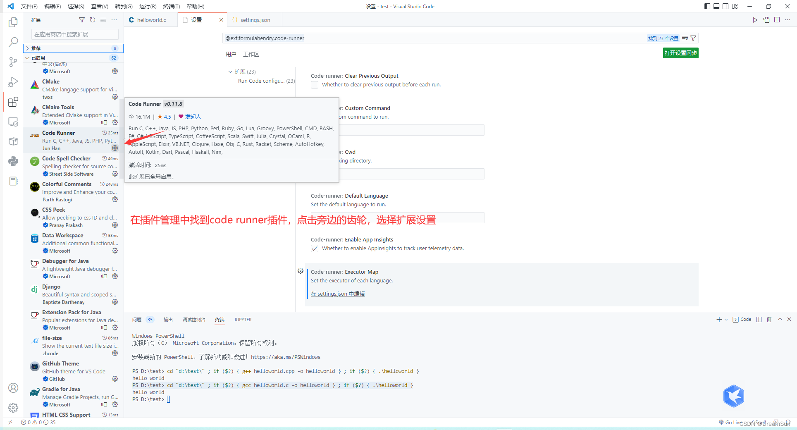The image size is (797, 430).
Task: Uncheck Enable App Insights checkbox
Action: coord(315,248)
